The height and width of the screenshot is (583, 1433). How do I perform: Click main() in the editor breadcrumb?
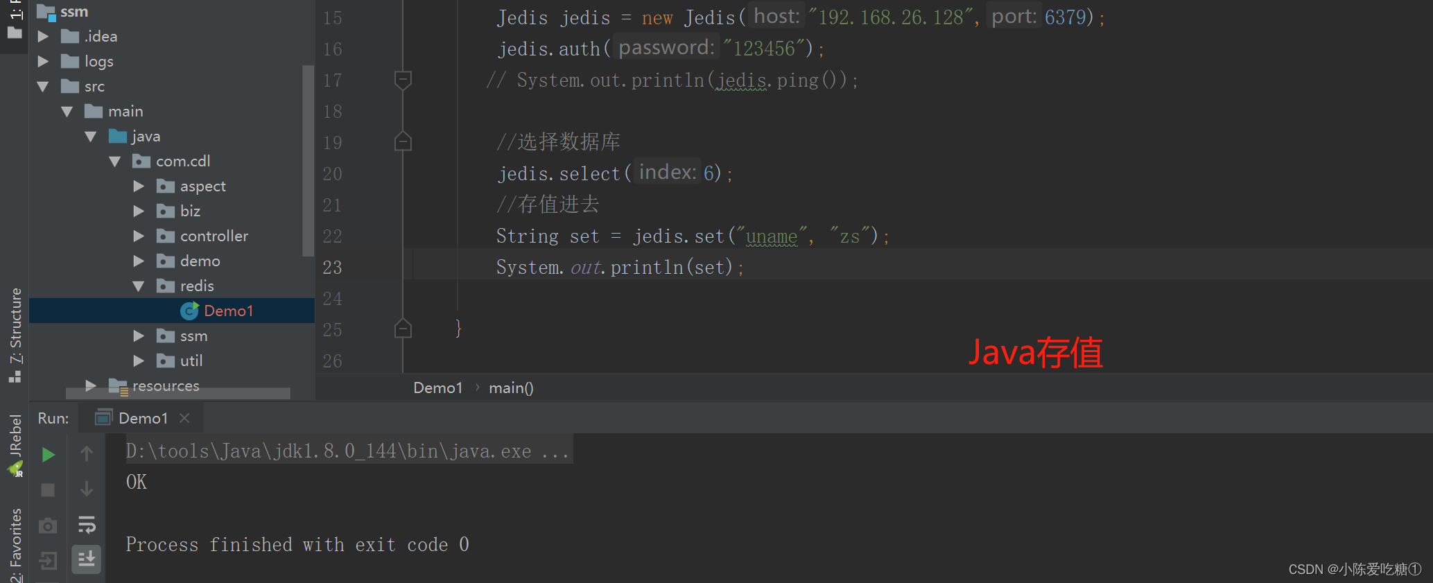(511, 388)
